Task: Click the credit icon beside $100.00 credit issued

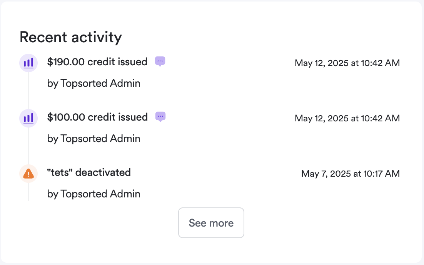Action: [x=28, y=118]
